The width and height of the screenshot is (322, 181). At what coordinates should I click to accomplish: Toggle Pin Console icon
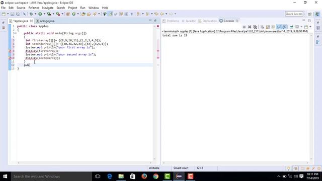pyautogui.click(x=291, y=27)
